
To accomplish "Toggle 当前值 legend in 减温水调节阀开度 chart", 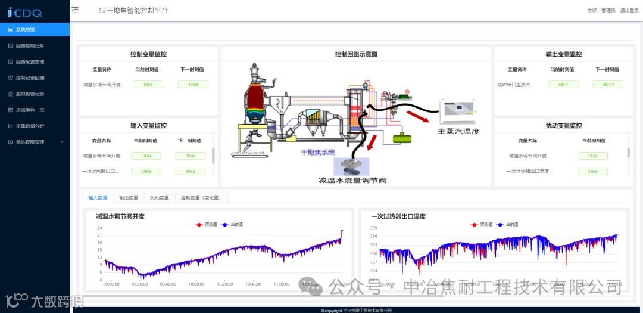I will pos(232,225).
